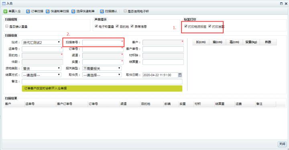Focus the 扫描单号 input field
This screenshot has height=150, width=289.
[103, 42]
